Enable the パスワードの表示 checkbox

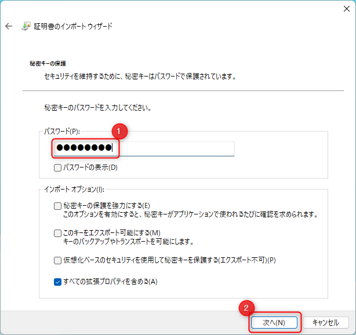click(x=57, y=167)
